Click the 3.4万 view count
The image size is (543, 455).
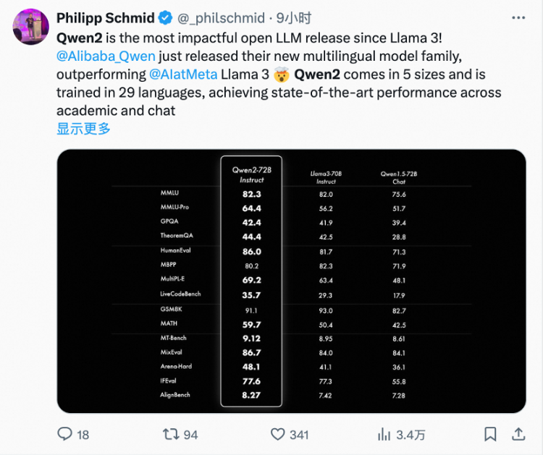(x=411, y=435)
